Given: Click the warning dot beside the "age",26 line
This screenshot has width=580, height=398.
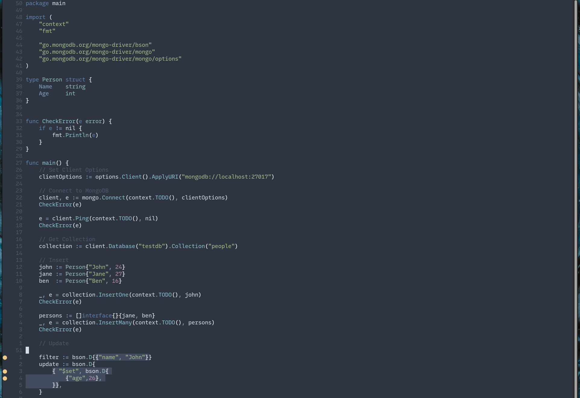Looking at the screenshot, I should click(5, 378).
